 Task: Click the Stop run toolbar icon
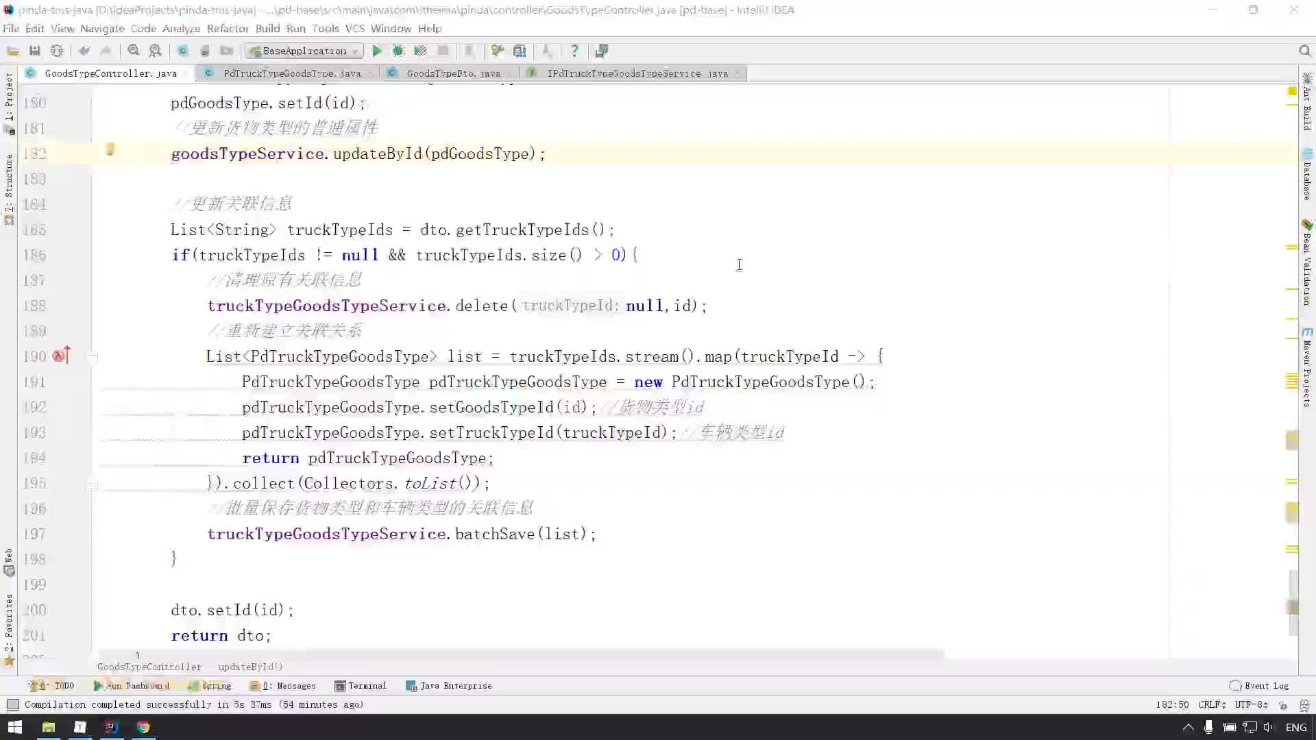pyautogui.click(x=443, y=51)
